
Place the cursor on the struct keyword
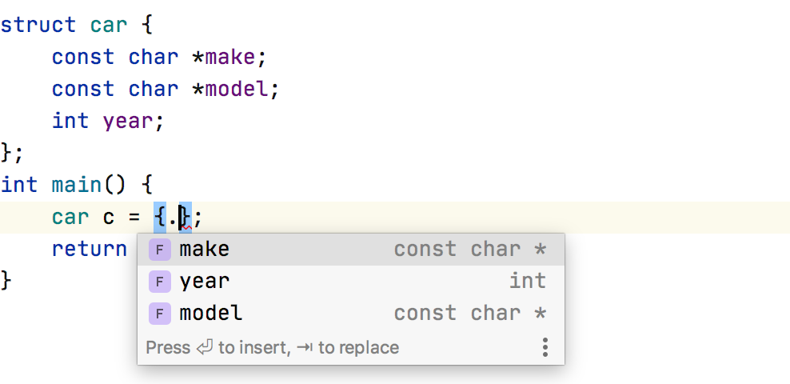pyautogui.click(x=38, y=25)
